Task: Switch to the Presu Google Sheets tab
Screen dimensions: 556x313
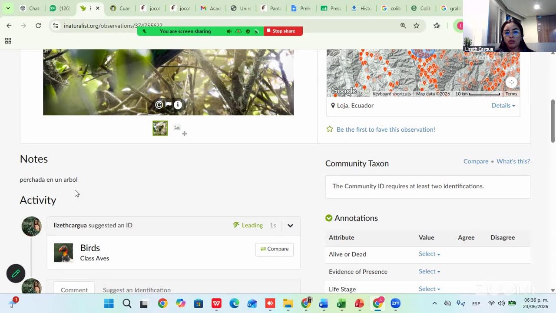Action: point(331,8)
